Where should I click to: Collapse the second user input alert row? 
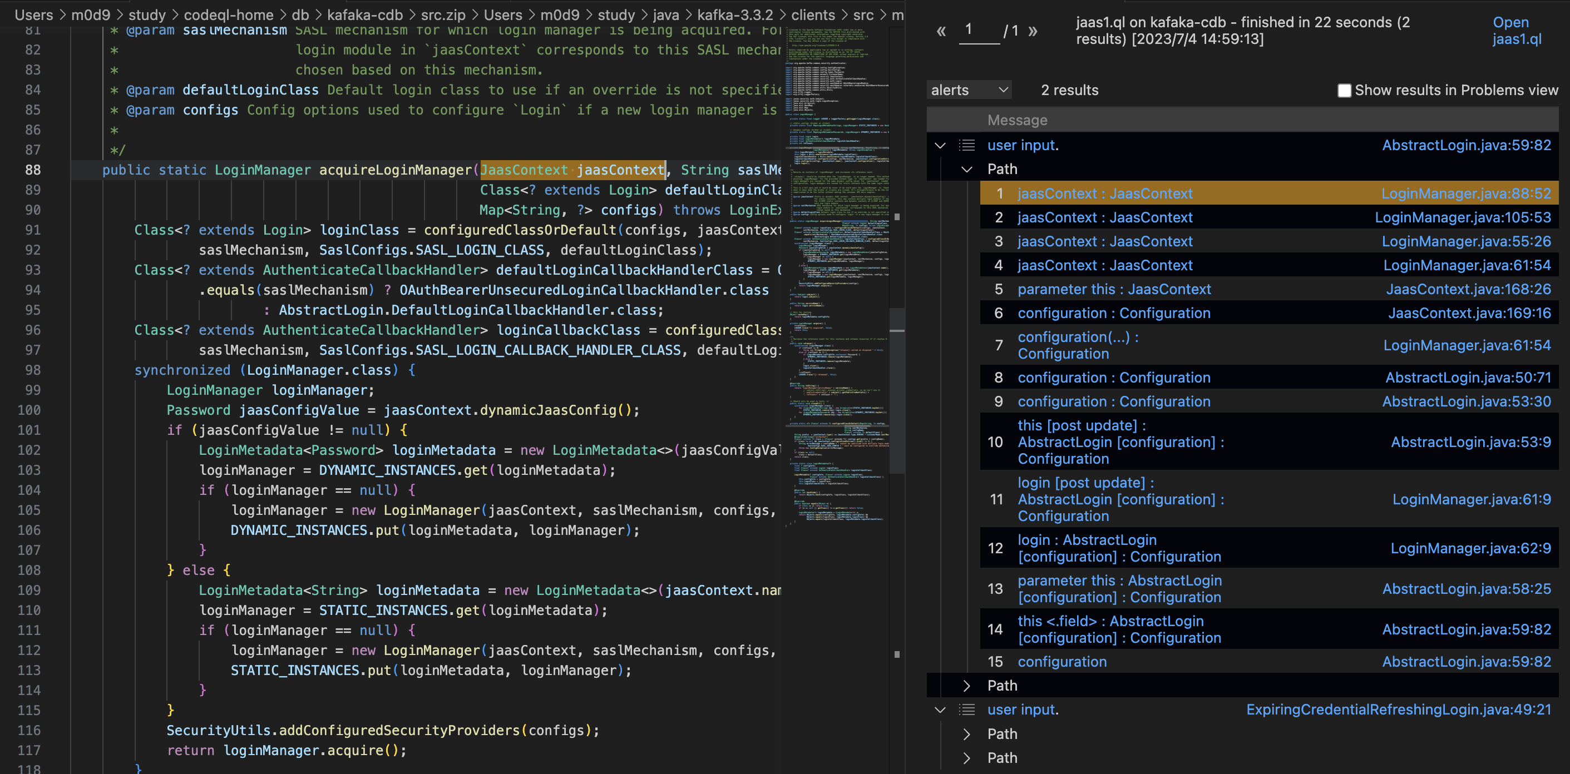point(940,709)
